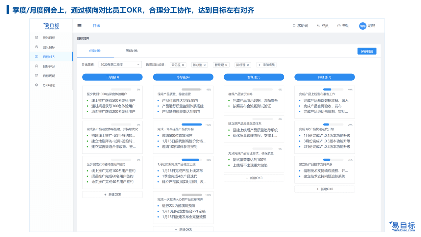
Task: Click the 保存视图 button
Action: tap(367, 51)
